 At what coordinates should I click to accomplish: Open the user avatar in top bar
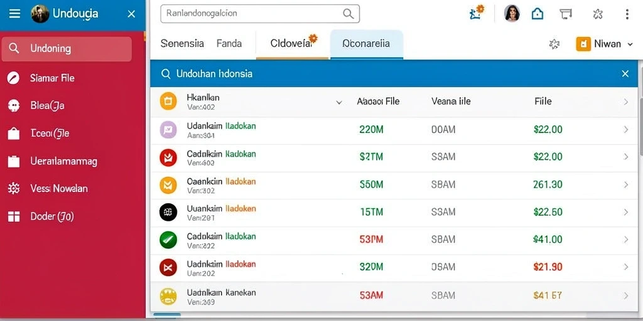click(512, 14)
